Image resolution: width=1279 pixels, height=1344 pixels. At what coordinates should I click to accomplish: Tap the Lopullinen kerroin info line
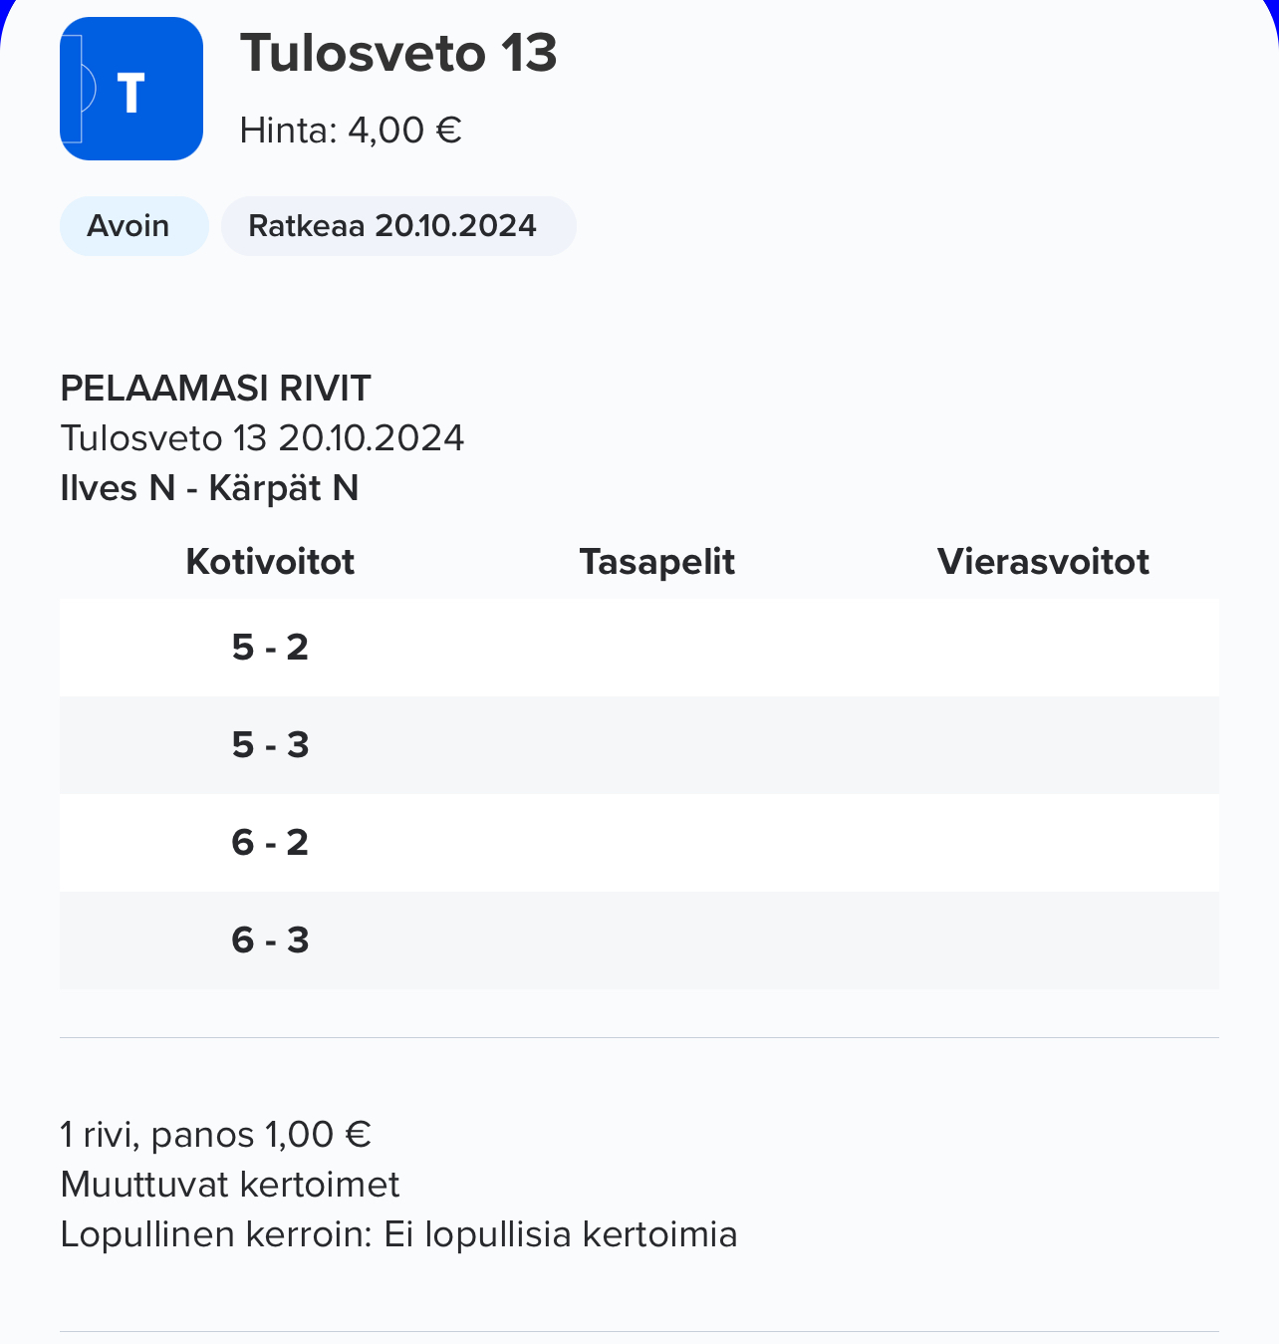pyautogui.click(x=398, y=1234)
